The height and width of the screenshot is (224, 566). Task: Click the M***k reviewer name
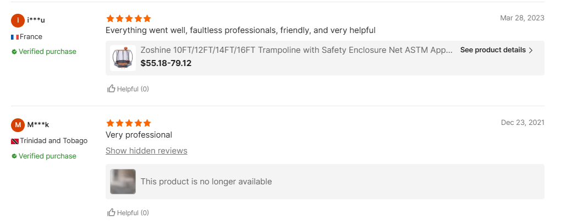(x=38, y=125)
